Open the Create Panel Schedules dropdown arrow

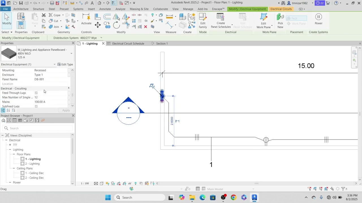(x=232, y=25)
